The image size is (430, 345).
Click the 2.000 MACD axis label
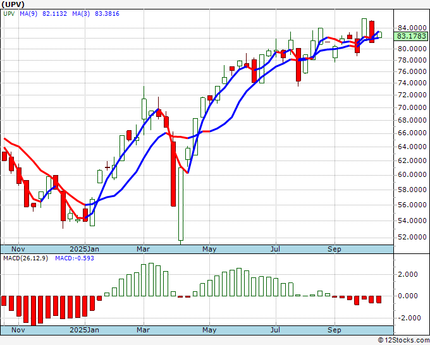[408, 274]
